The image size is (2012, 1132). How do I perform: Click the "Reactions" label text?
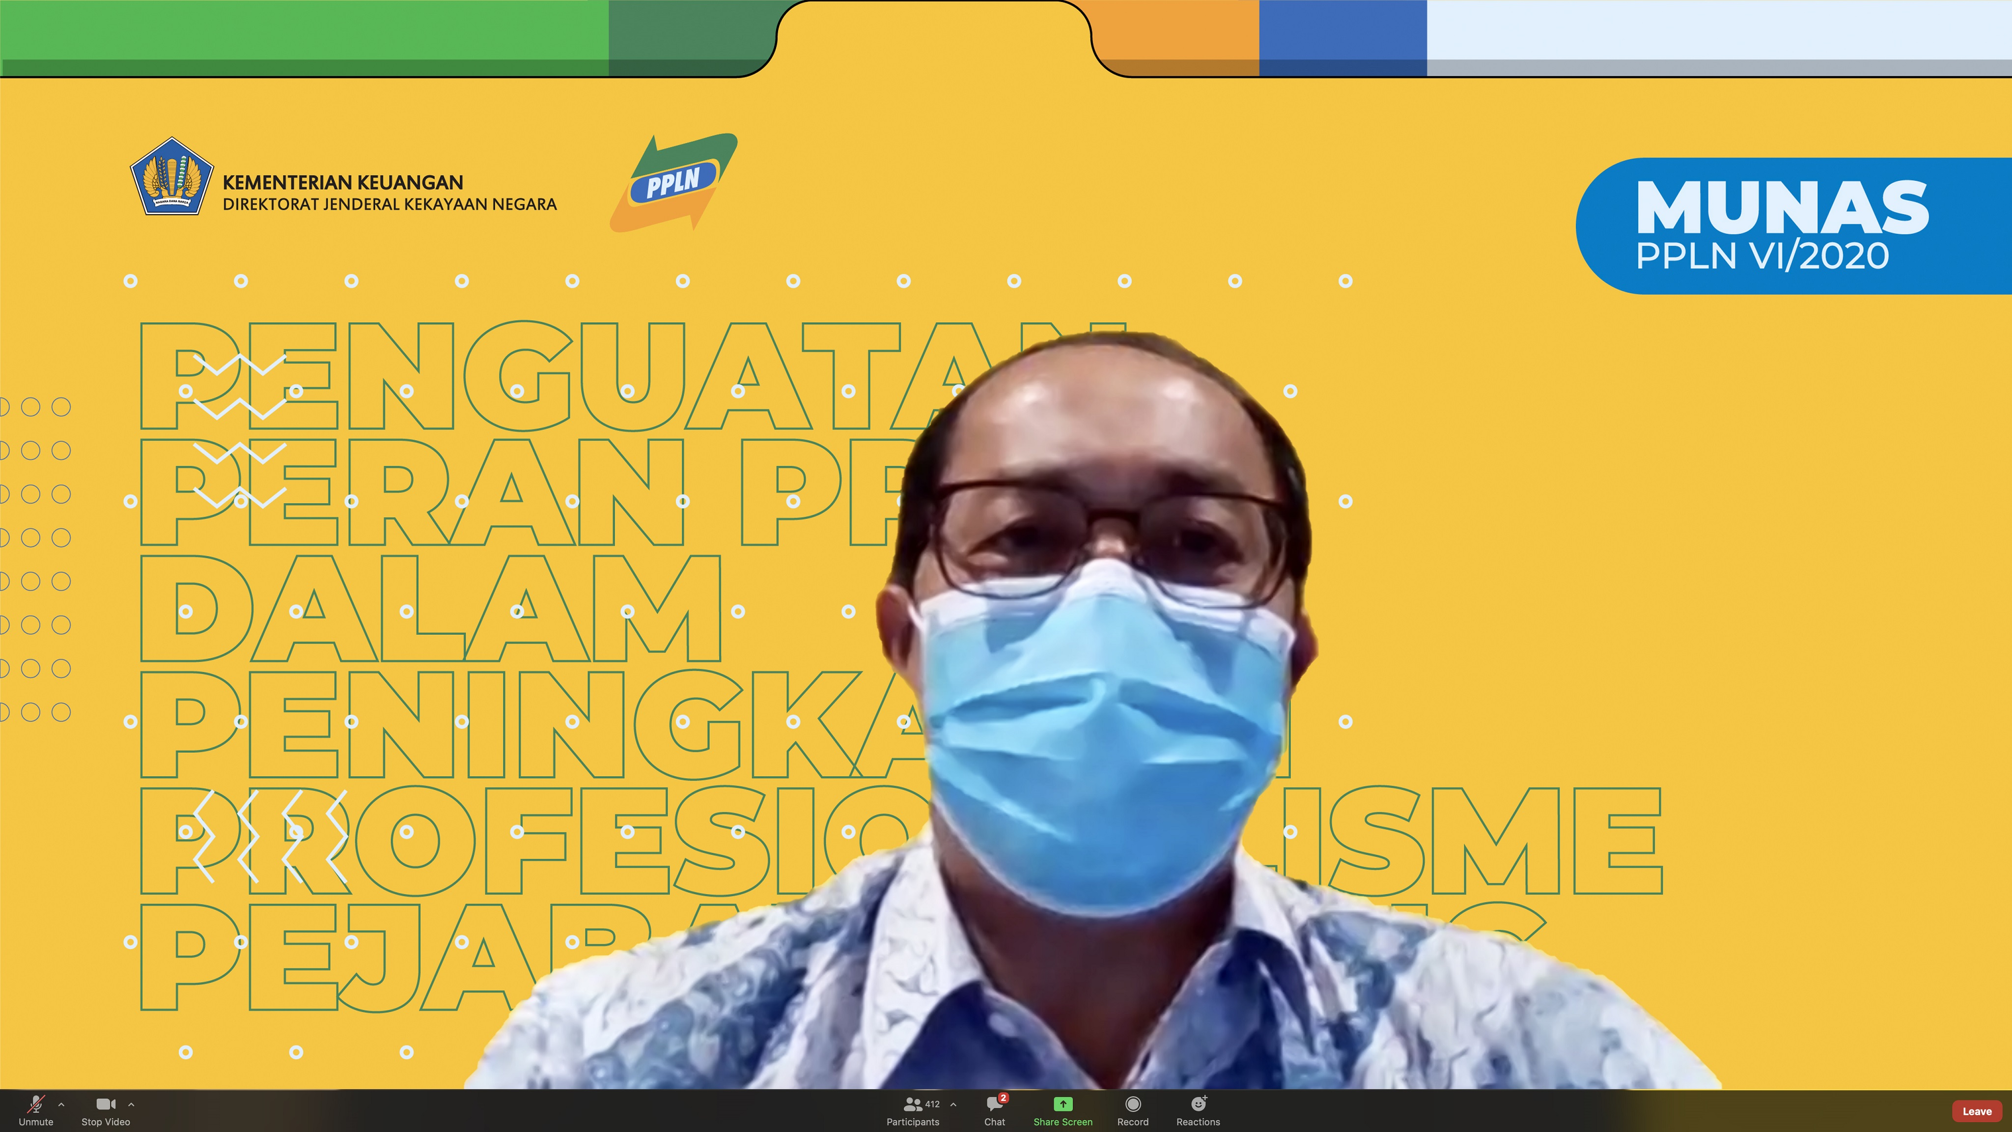tap(1198, 1122)
